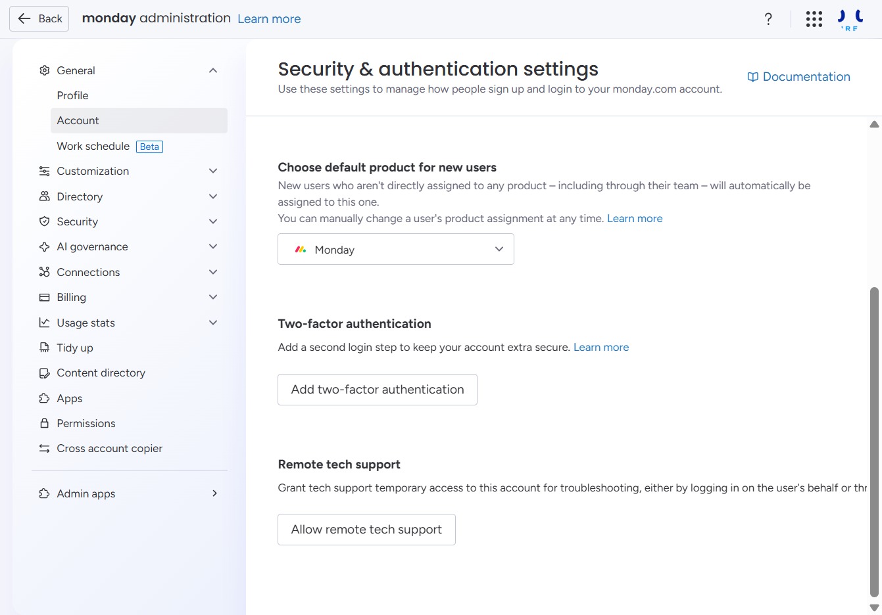
Task: Open Cross account copier
Action: 110,448
